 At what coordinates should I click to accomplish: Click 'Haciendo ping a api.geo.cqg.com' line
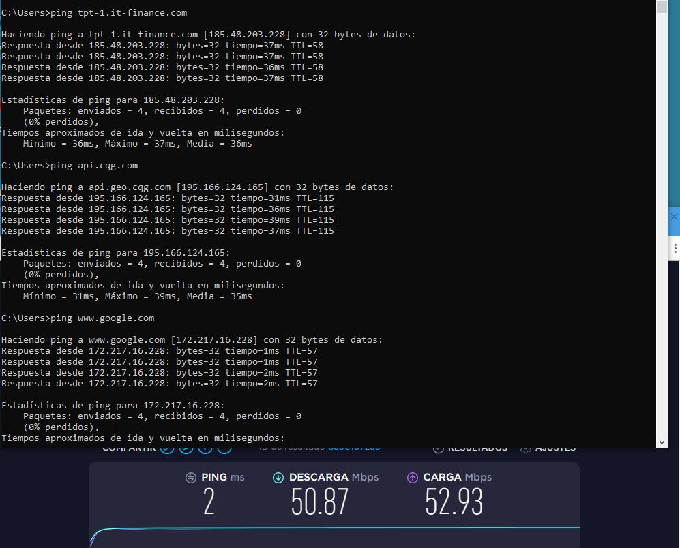197,187
